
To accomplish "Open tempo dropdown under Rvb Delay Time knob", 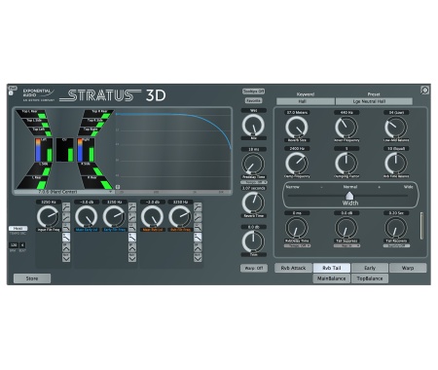I will pyautogui.click(x=297, y=245).
